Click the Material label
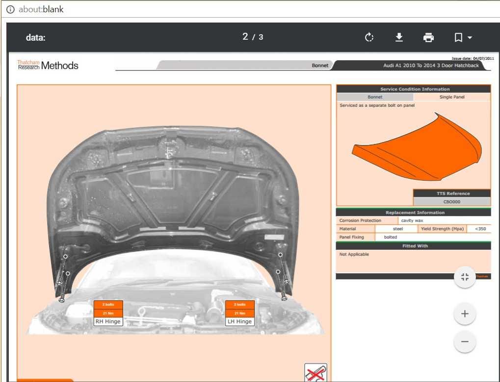 tap(347, 229)
